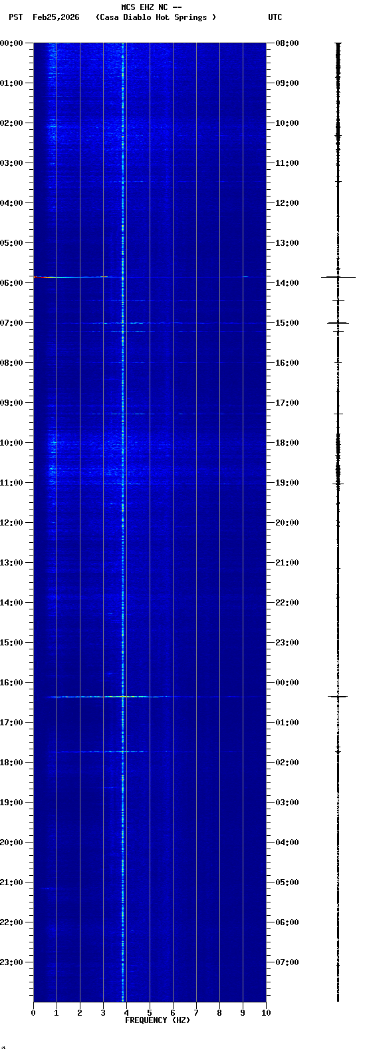Click the 'FREQUENCY (HZ)' axis title
Viewport: 367px width, 1055px height.
[x=158, y=1020]
